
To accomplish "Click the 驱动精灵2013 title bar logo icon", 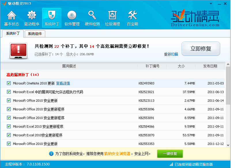I will pyautogui.click(x=4, y=3).
